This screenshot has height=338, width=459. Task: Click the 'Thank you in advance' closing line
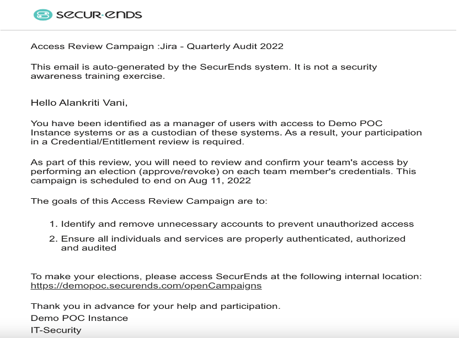tap(156, 306)
